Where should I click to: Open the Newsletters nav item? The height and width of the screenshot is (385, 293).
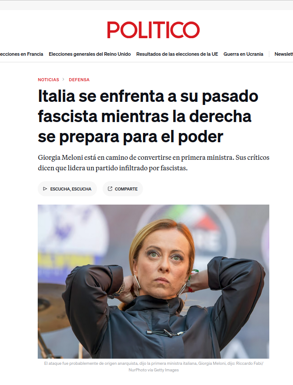point(284,54)
